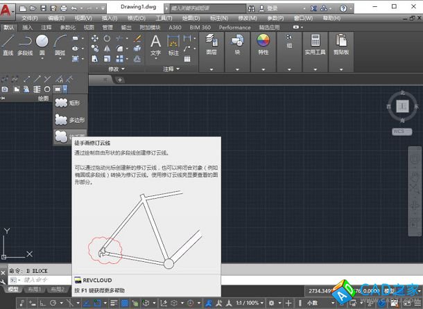Click the ViewCube 上 face
The width and height of the screenshot is (423, 309).
403,106
